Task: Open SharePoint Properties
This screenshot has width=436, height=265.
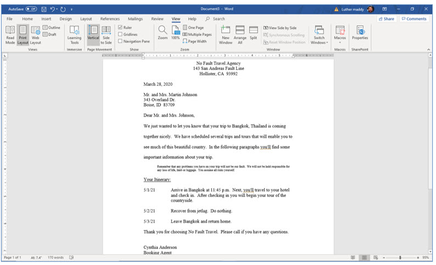Action: click(x=360, y=33)
